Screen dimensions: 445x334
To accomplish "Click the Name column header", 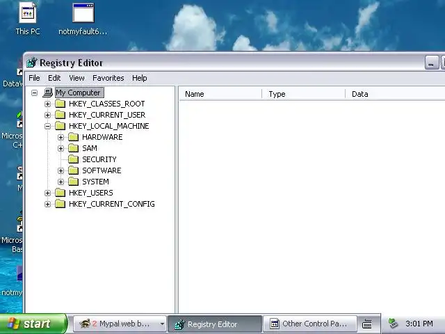I will (220, 94).
